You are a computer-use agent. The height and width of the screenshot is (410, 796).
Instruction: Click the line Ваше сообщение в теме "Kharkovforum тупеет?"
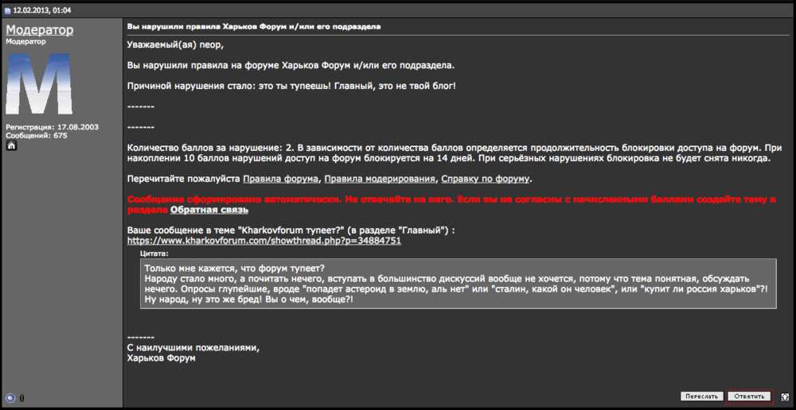[x=291, y=230]
